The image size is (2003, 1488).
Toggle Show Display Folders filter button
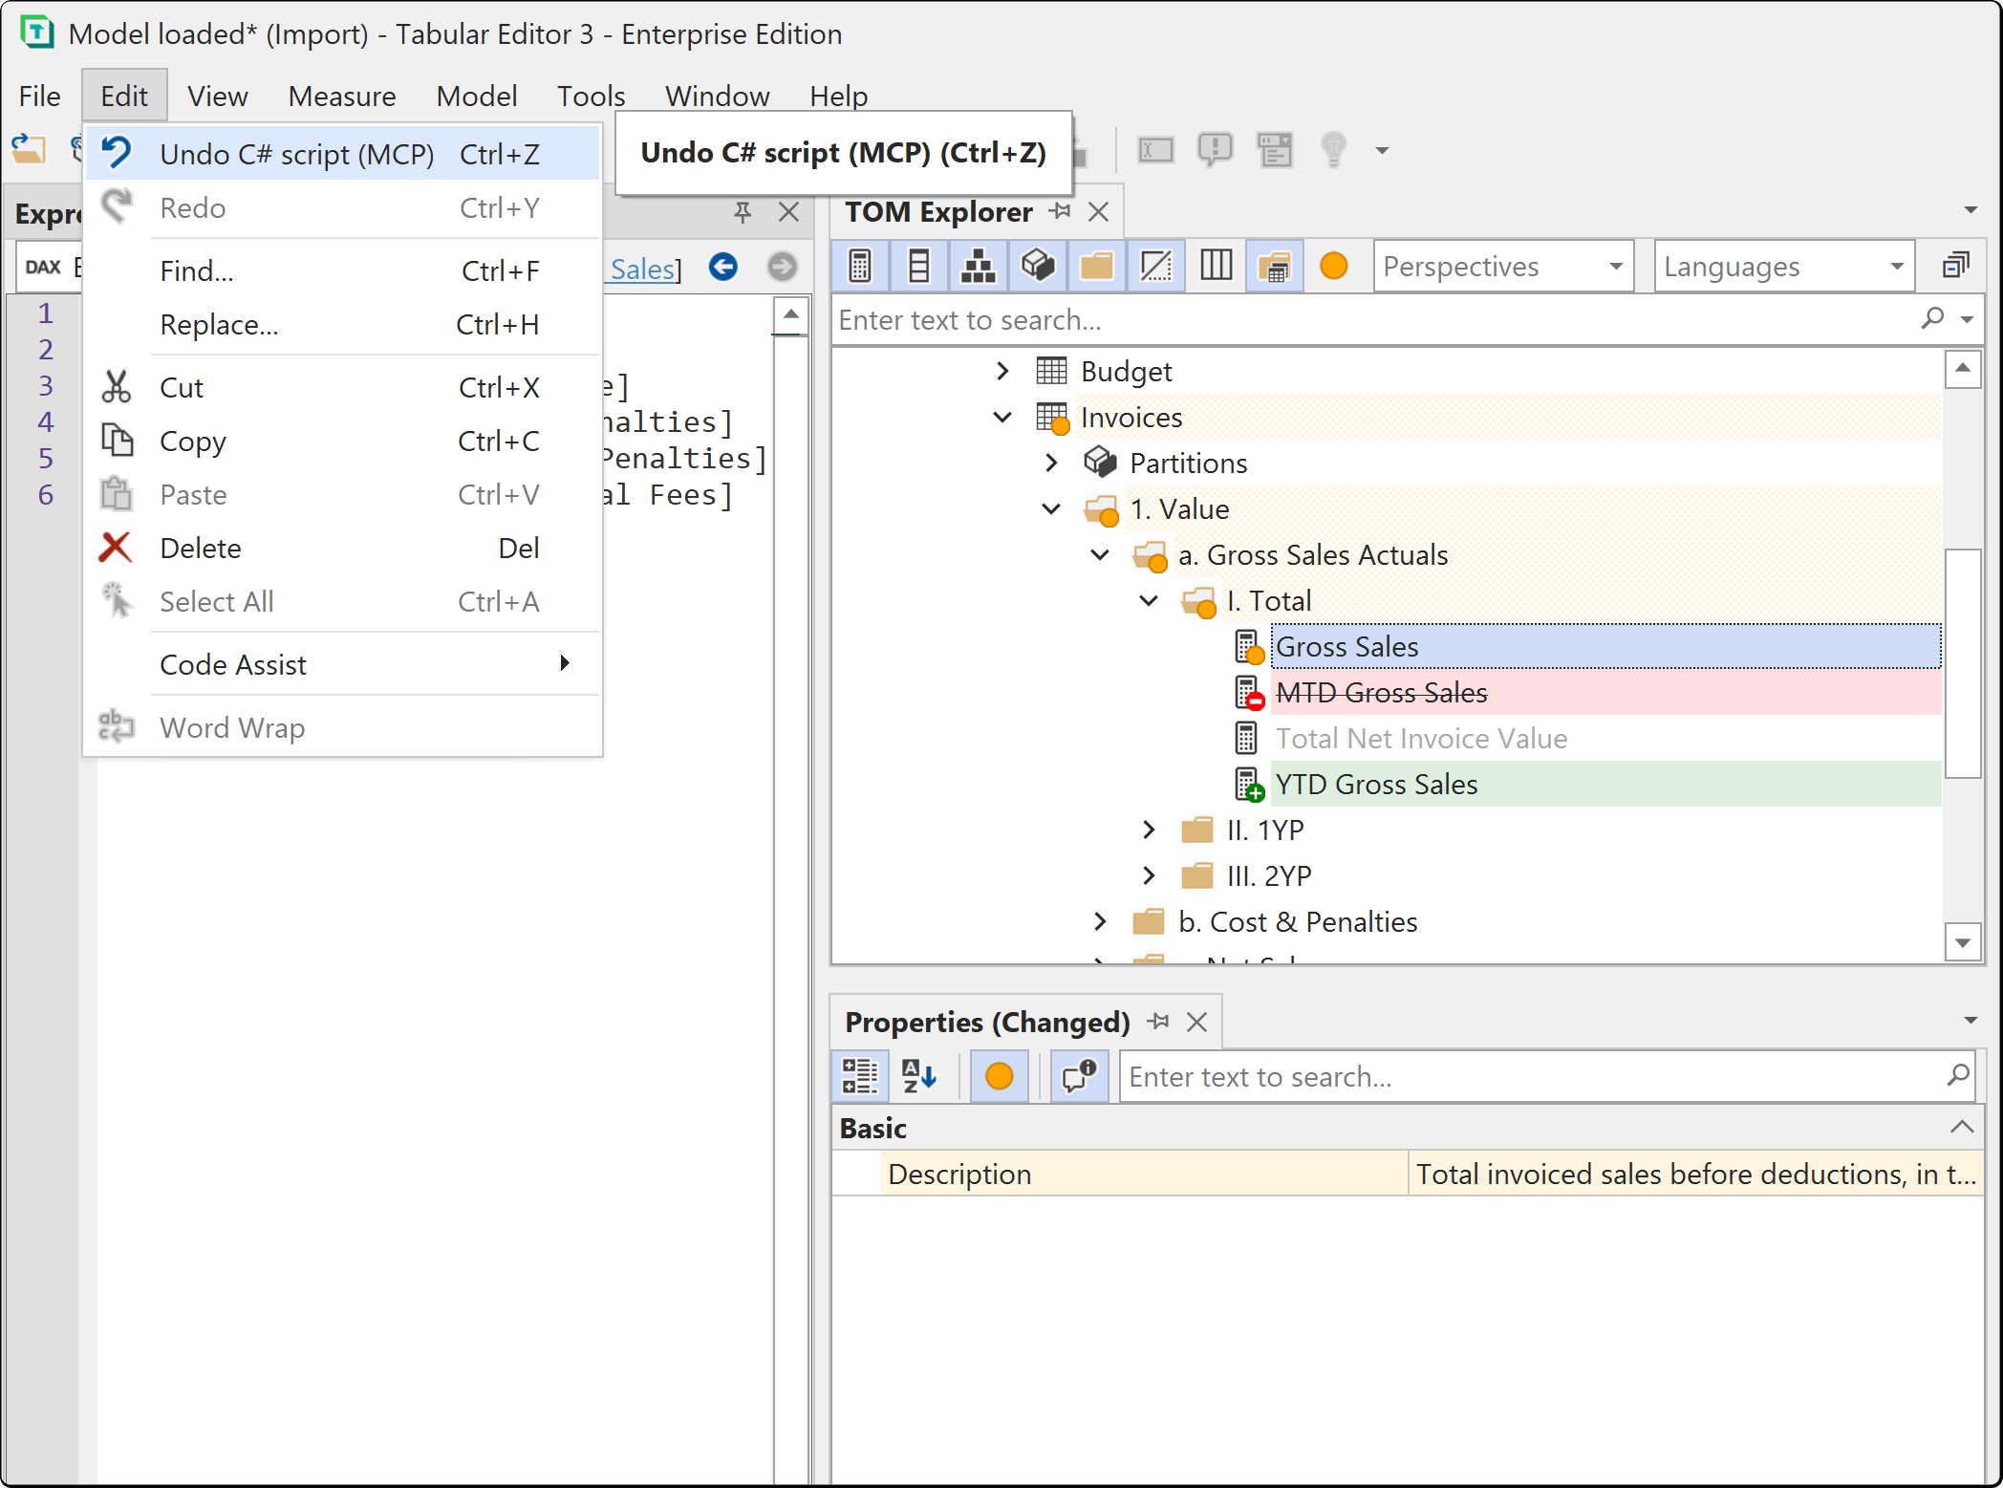[x=1097, y=266]
